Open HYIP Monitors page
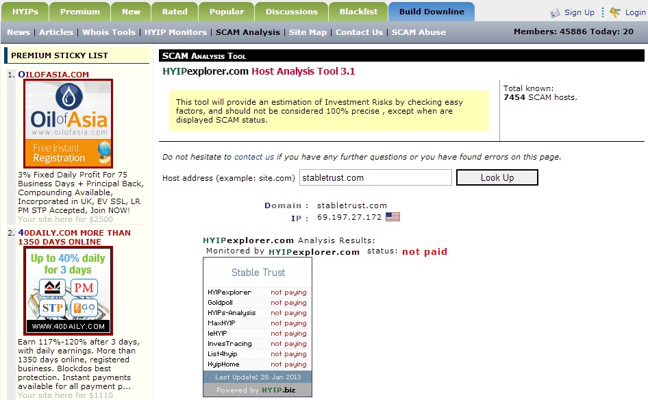 coord(175,32)
